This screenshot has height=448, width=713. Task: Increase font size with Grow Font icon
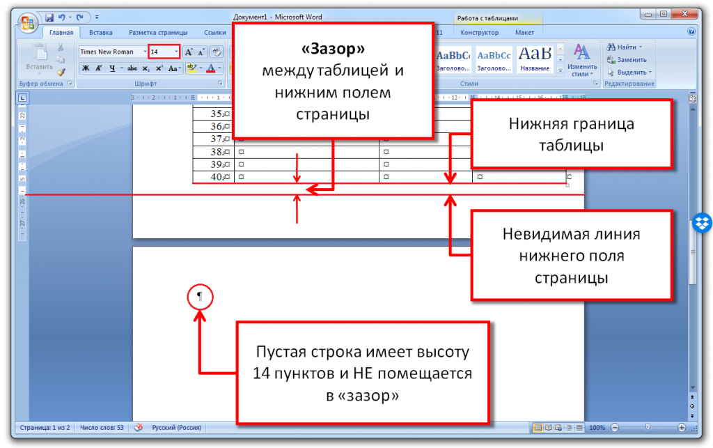point(189,52)
